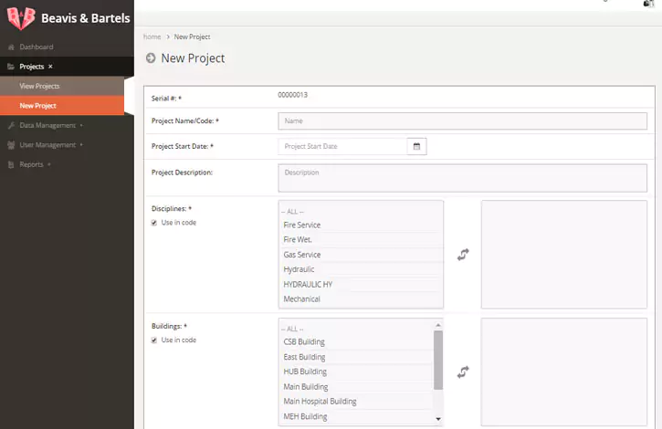Click the User Management people icon

11,145
